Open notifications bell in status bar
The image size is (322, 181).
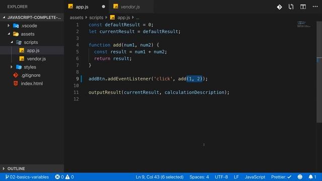pyautogui.click(x=311, y=176)
